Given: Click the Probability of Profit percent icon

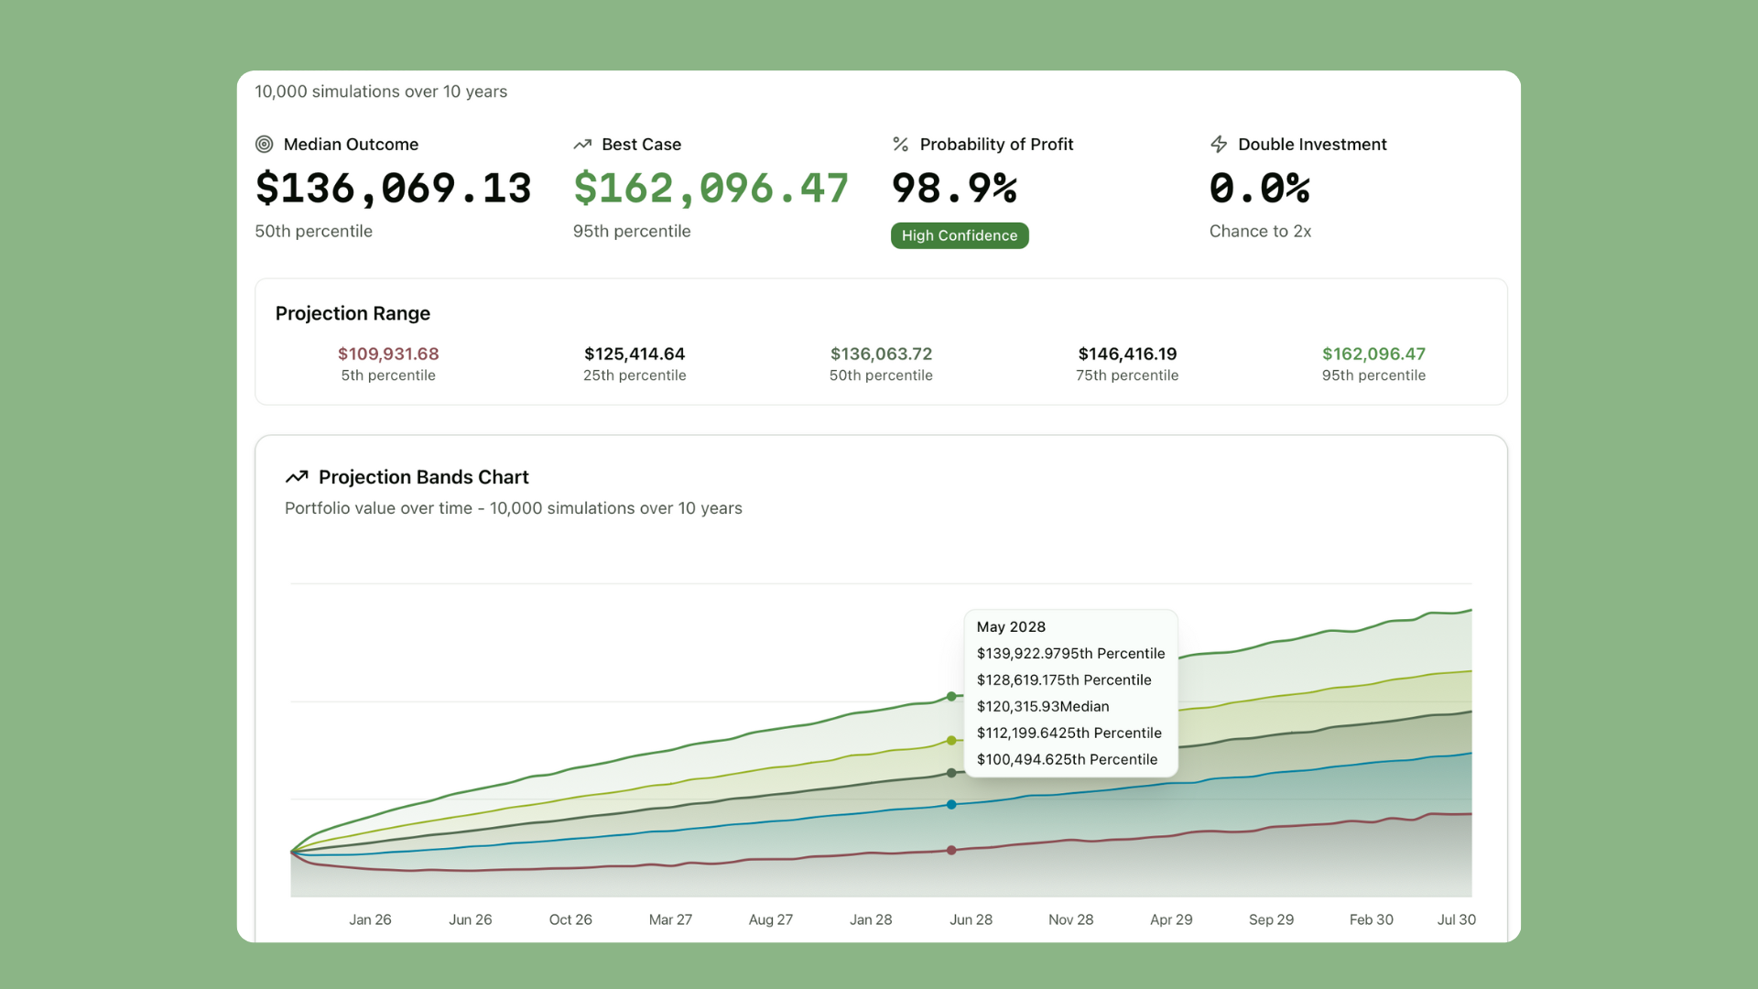Looking at the screenshot, I should (x=900, y=145).
